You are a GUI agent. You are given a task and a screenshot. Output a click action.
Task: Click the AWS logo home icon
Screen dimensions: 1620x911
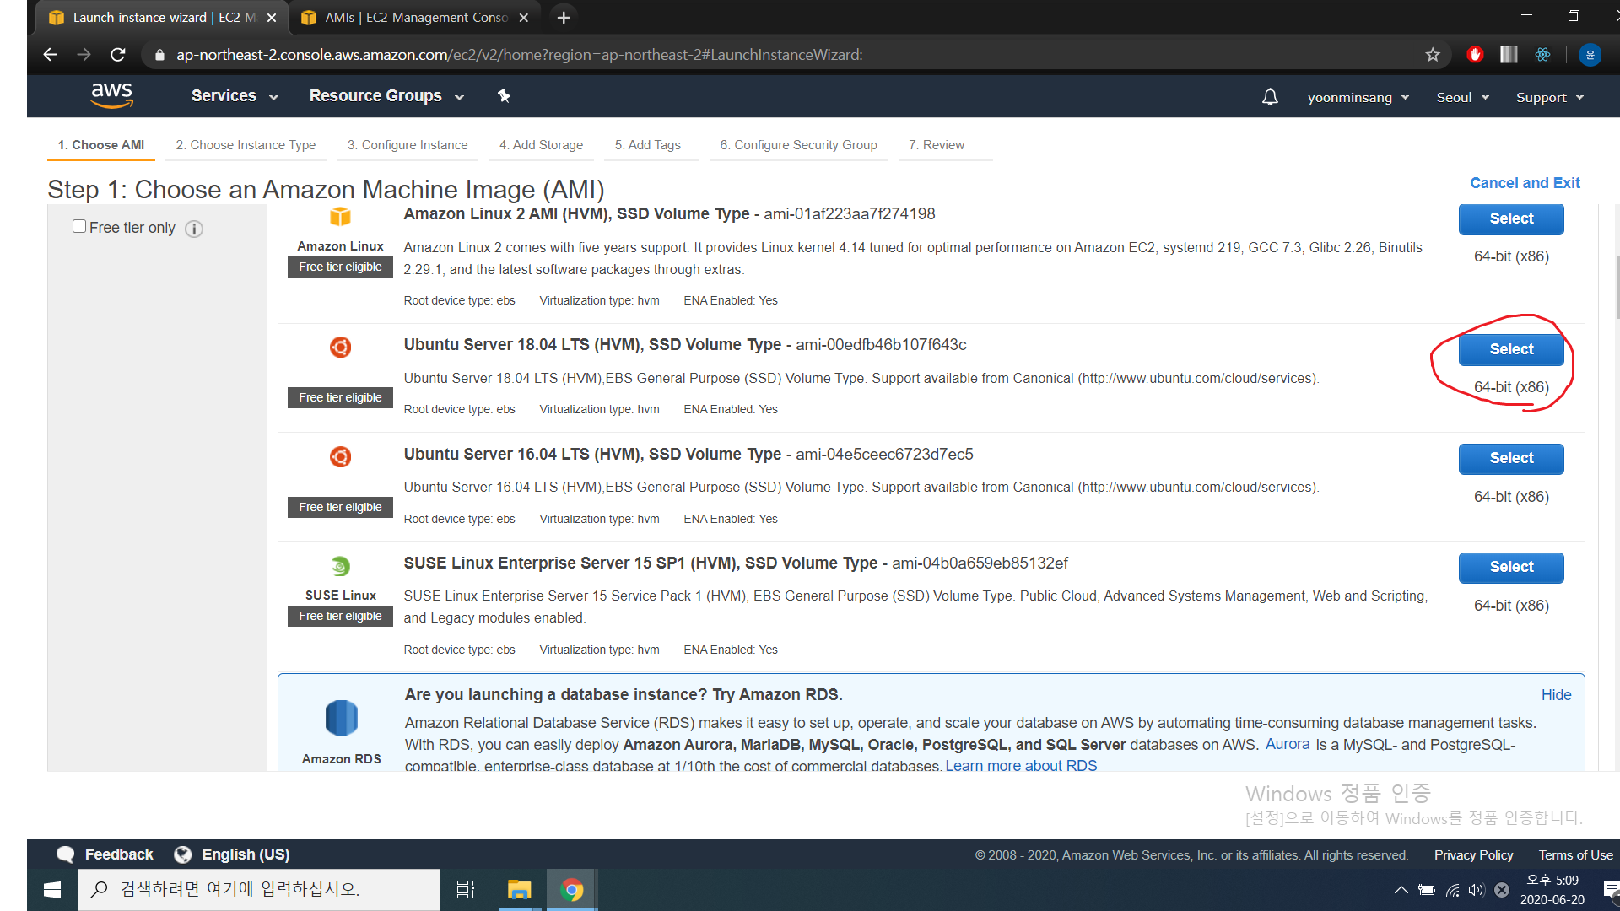click(x=111, y=95)
